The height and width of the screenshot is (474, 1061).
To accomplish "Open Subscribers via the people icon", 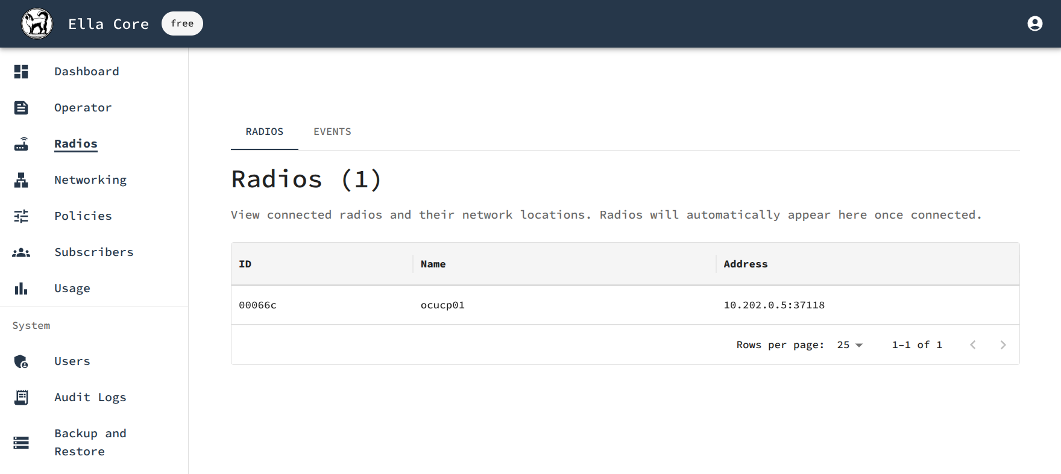I will coord(21,252).
